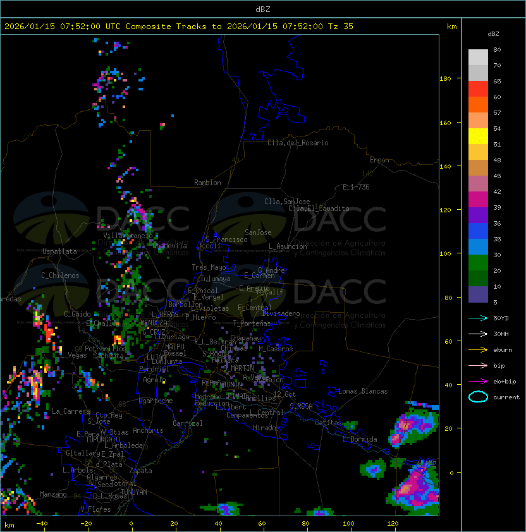Click the eburn legend label
Image resolution: width=526 pixels, height=532 pixels.
coord(503,350)
